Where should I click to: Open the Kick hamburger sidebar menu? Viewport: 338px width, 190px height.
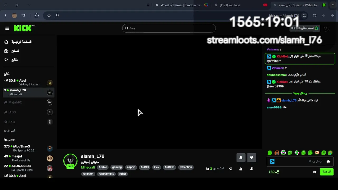[7, 28]
